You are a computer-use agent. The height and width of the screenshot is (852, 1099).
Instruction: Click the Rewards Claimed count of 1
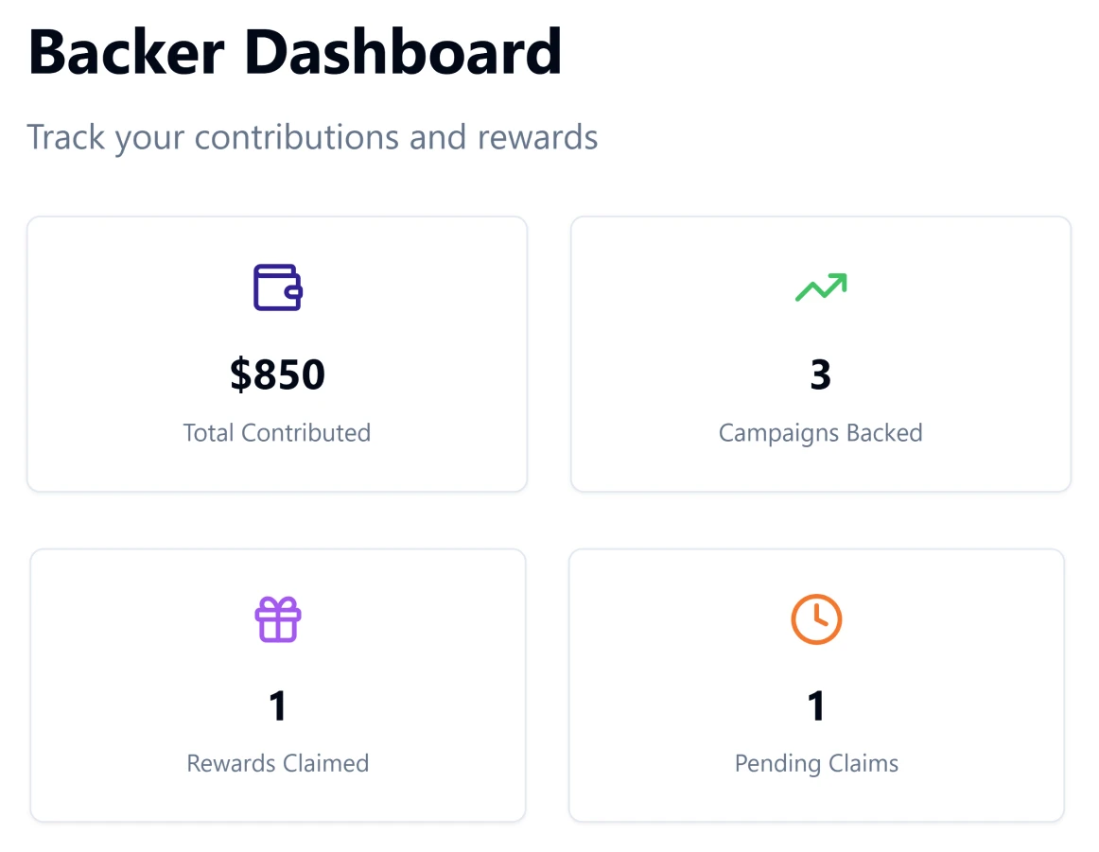[277, 705]
